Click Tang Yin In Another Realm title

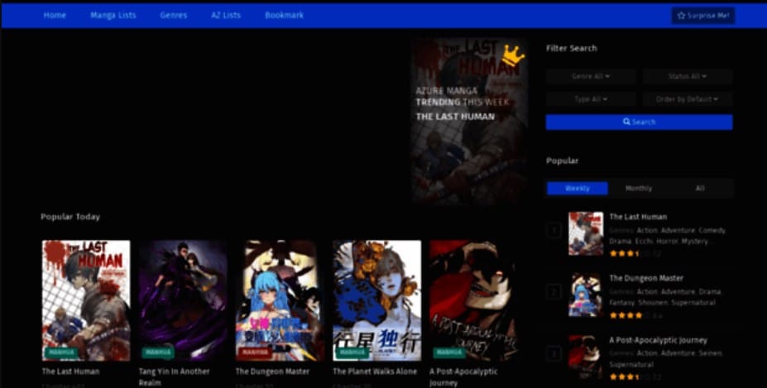pos(174,376)
